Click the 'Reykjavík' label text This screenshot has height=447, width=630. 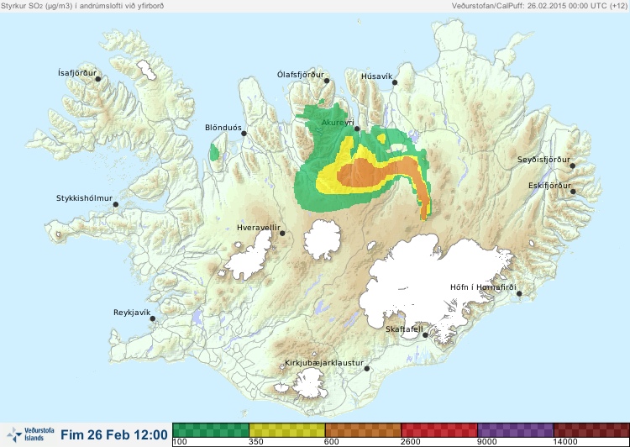pyautogui.click(x=132, y=313)
